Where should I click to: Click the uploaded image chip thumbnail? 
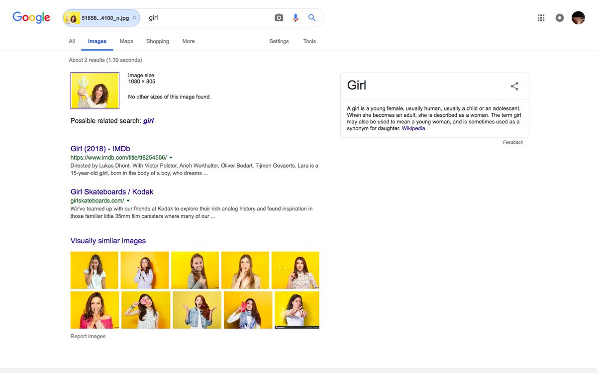(x=73, y=18)
